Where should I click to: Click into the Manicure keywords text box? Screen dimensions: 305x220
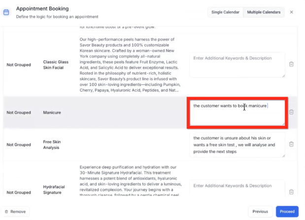click(237, 114)
